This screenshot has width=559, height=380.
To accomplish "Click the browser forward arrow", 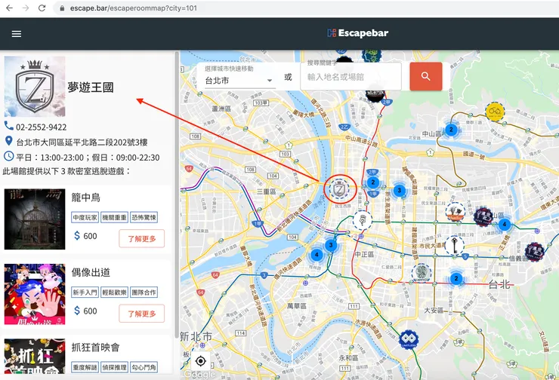I will [x=26, y=8].
